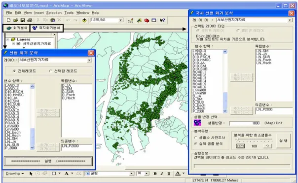
Task: Click the sample radius icon in 샘플 반경 선택
Action: point(197,122)
